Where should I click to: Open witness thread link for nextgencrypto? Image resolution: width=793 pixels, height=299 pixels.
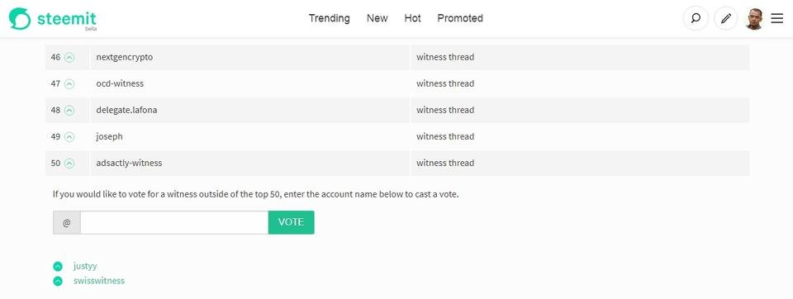tap(445, 57)
